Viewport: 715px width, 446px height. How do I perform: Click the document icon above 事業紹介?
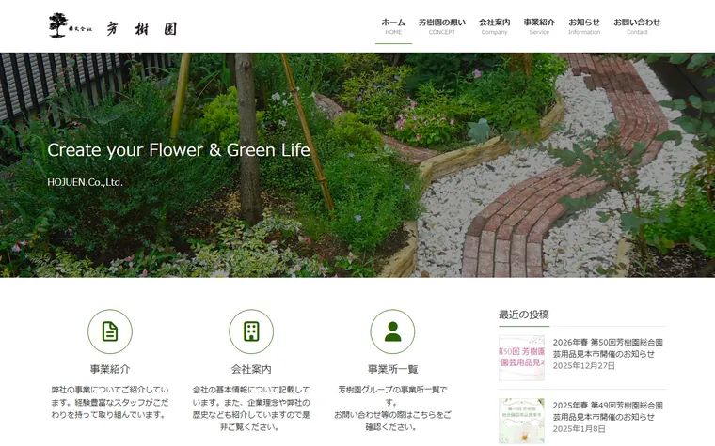coord(110,331)
